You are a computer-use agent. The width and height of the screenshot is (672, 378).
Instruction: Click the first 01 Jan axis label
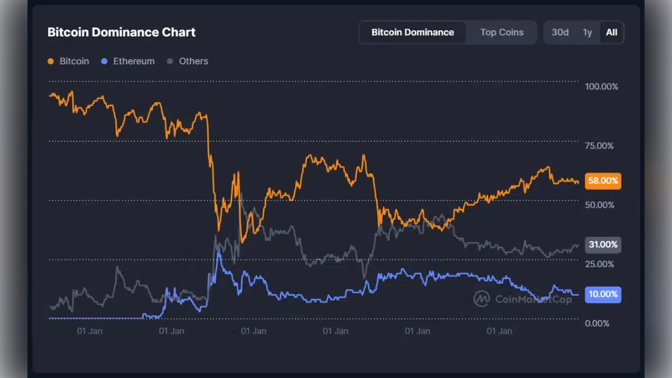pos(91,330)
